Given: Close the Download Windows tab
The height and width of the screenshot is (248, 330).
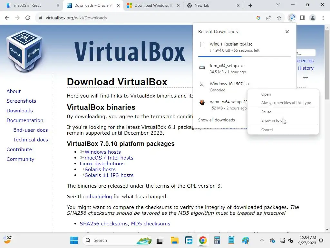Looking at the screenshot, I should point(178,5).
